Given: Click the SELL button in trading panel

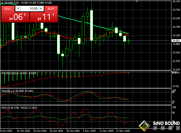Looking at the screenshot, I should pyautogui.click(x=8, y=9).
